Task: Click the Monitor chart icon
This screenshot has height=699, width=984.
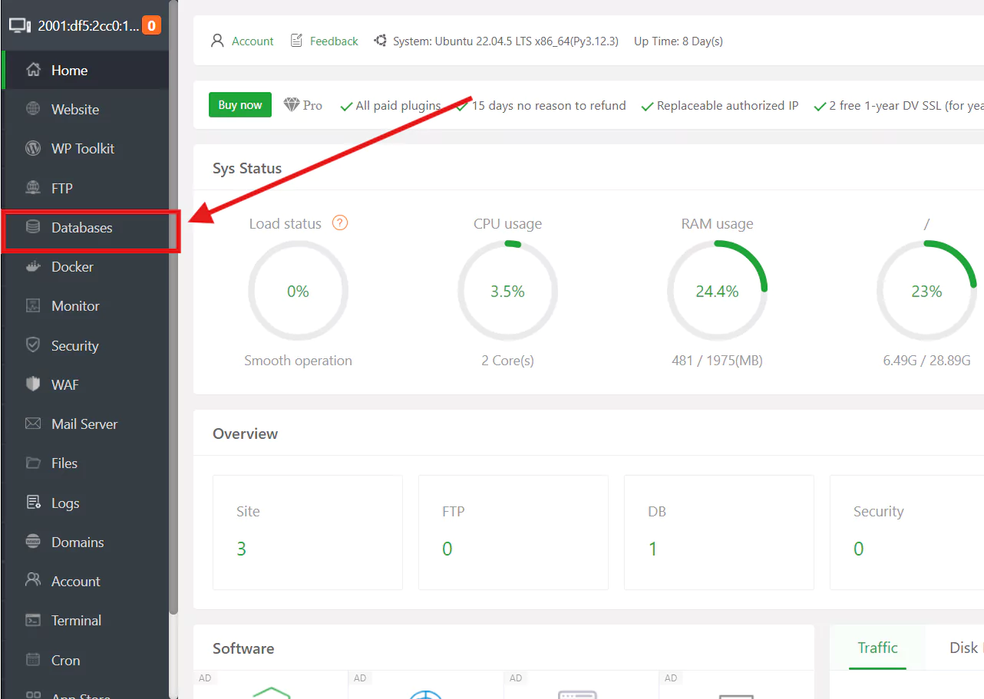Action: (x=33, y=305)
